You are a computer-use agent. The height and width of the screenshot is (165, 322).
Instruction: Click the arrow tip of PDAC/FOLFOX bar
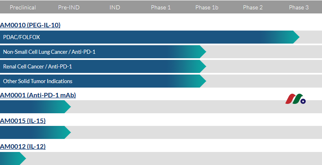click(x=296, y=37)
